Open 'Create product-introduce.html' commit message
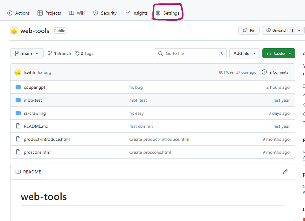305x221 pixels. point(159,139)
